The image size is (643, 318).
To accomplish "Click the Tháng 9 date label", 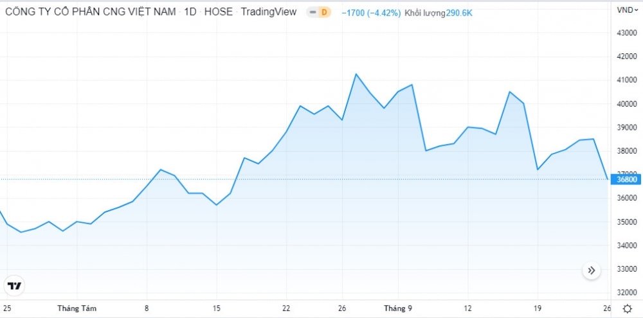I will pos(397,308).
